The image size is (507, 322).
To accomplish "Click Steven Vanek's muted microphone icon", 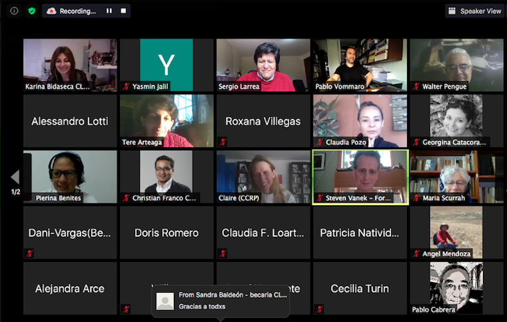I will (x=319, y=198).
